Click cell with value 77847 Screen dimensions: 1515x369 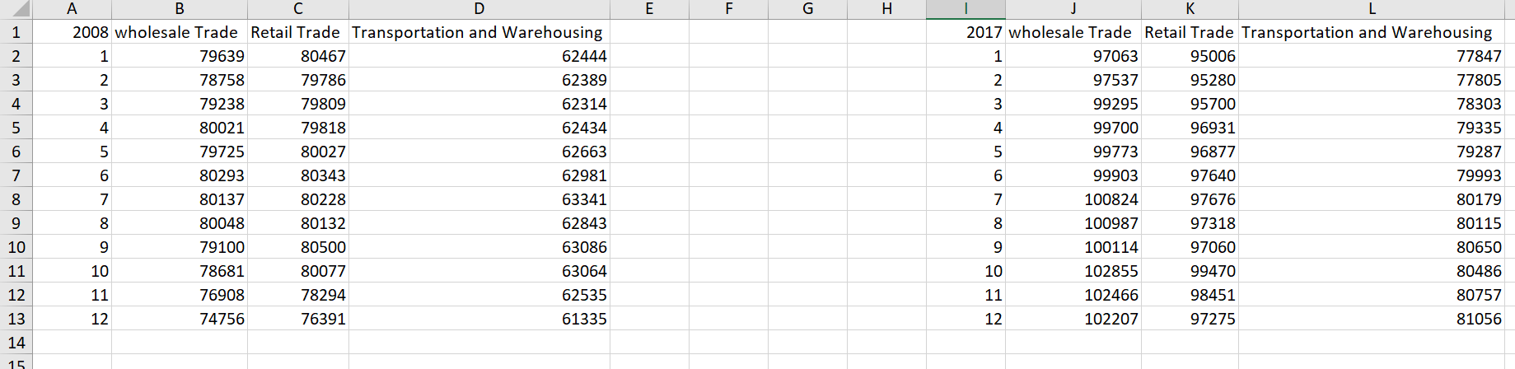pyautogui.click(x=1372, y=56)
